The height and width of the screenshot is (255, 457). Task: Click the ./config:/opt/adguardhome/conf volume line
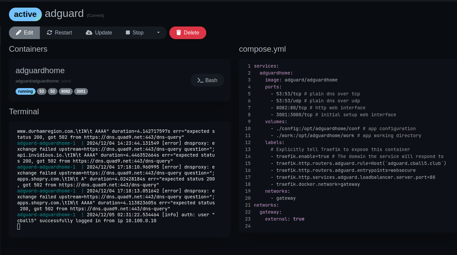(x=343, y=128)
